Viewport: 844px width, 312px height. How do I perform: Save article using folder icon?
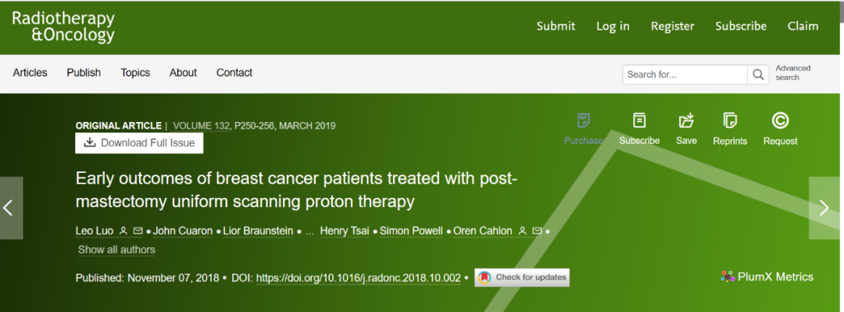(x=686, y=120)
